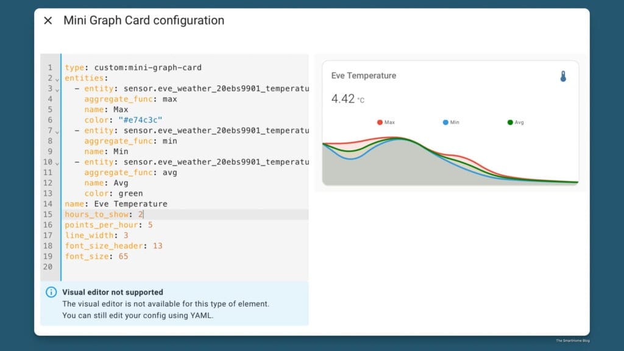Screen dimensions: 624x351
Task: Toggle the Max series in the graph legend
Action: tap(388, 122)
